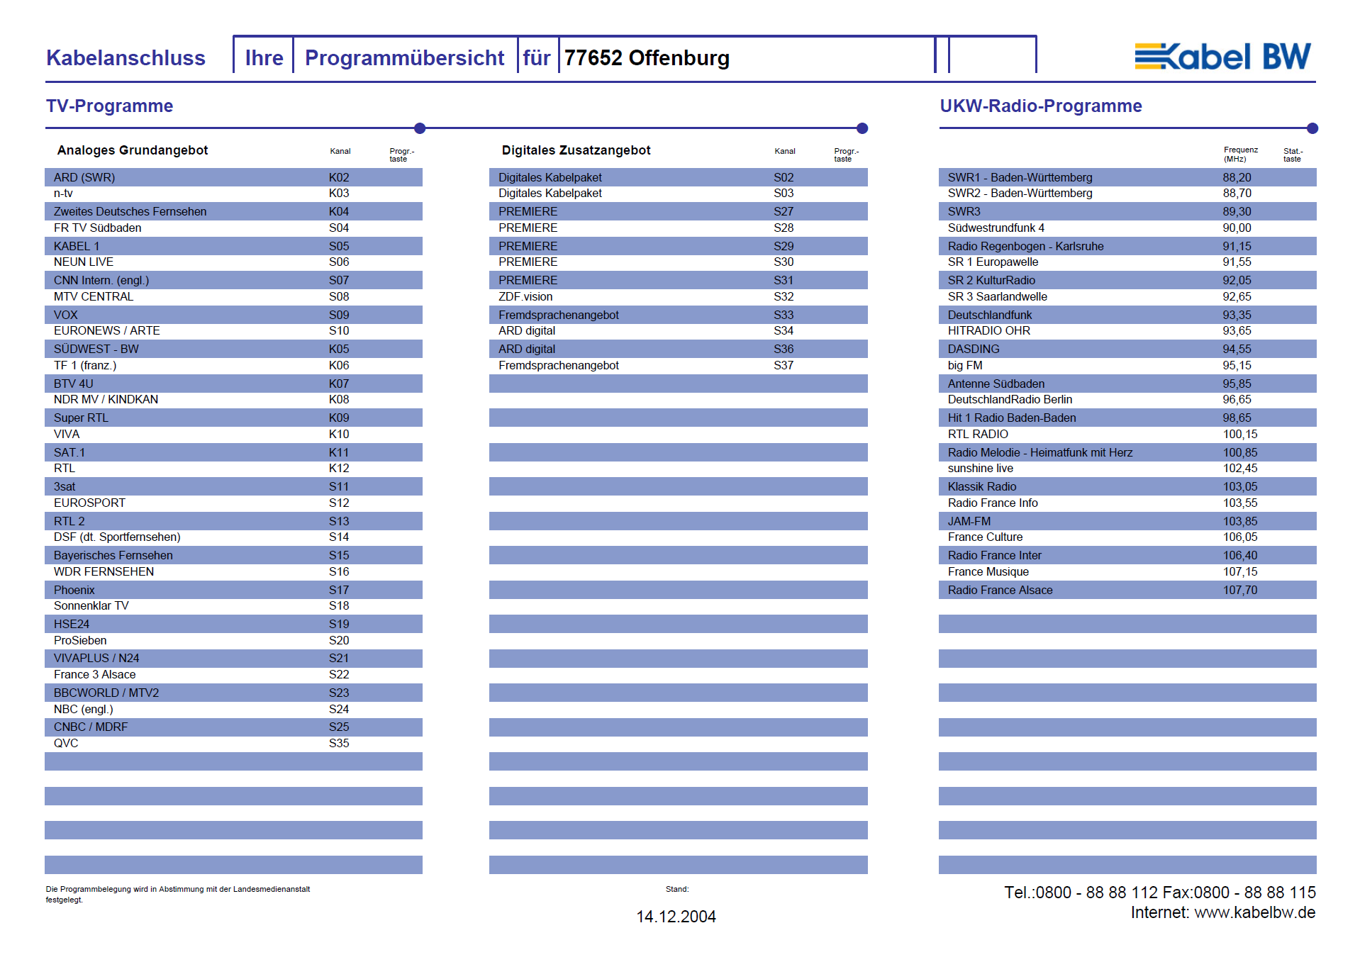Image resolution: width=1360 pixels, height=962 pixels.
Task: Select the VIVA entry
Action: pyautogui.click(x=233, y=435)
